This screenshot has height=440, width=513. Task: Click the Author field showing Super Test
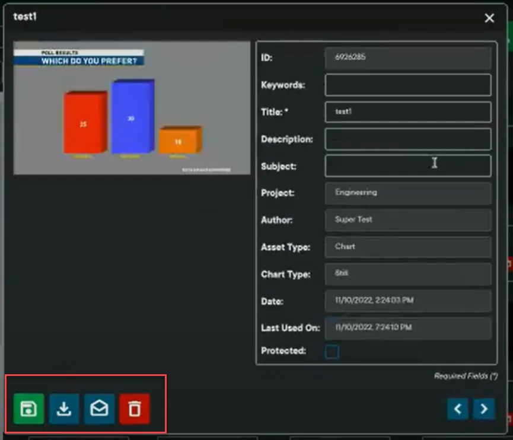point(407,220)
